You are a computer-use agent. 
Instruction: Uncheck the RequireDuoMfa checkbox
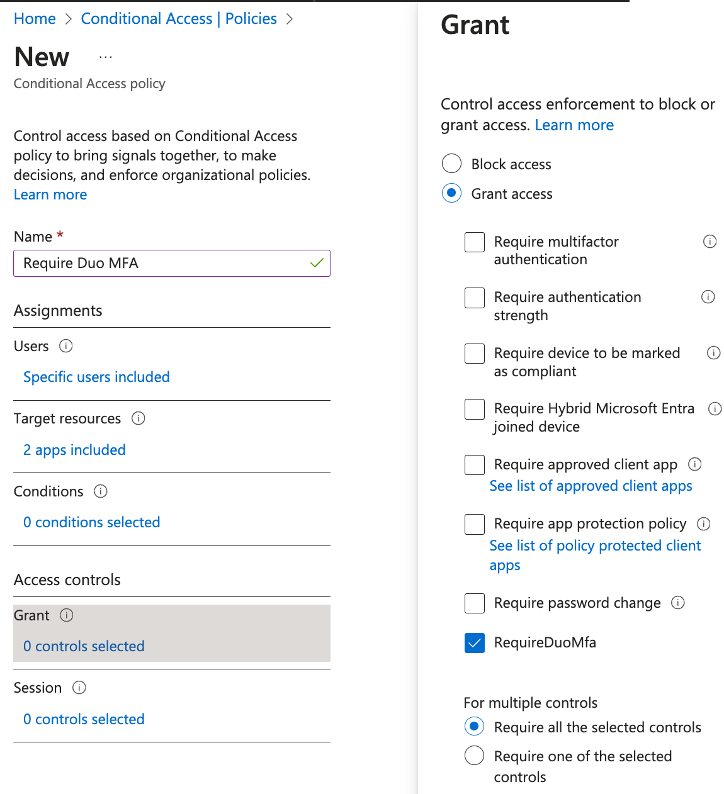click(x=475, y=643)
